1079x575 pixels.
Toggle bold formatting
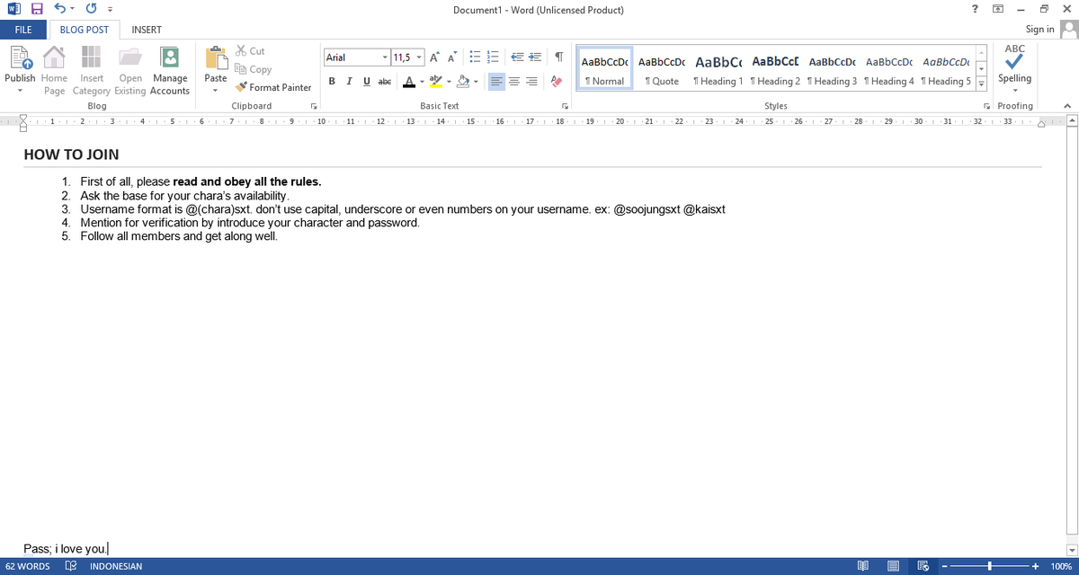[333, 81]
